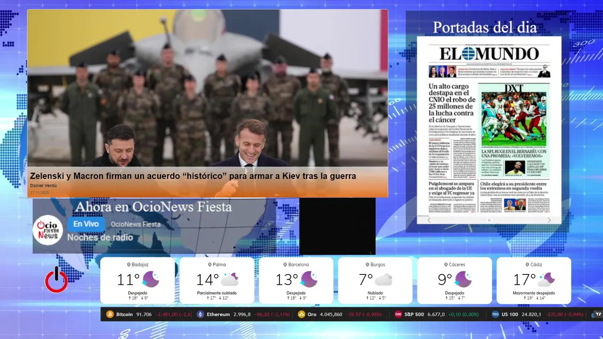The width and height of the screenshot is (603, 339).
Task: Click 'Portadas del dia' heading
Action: (x=485, y=27)
